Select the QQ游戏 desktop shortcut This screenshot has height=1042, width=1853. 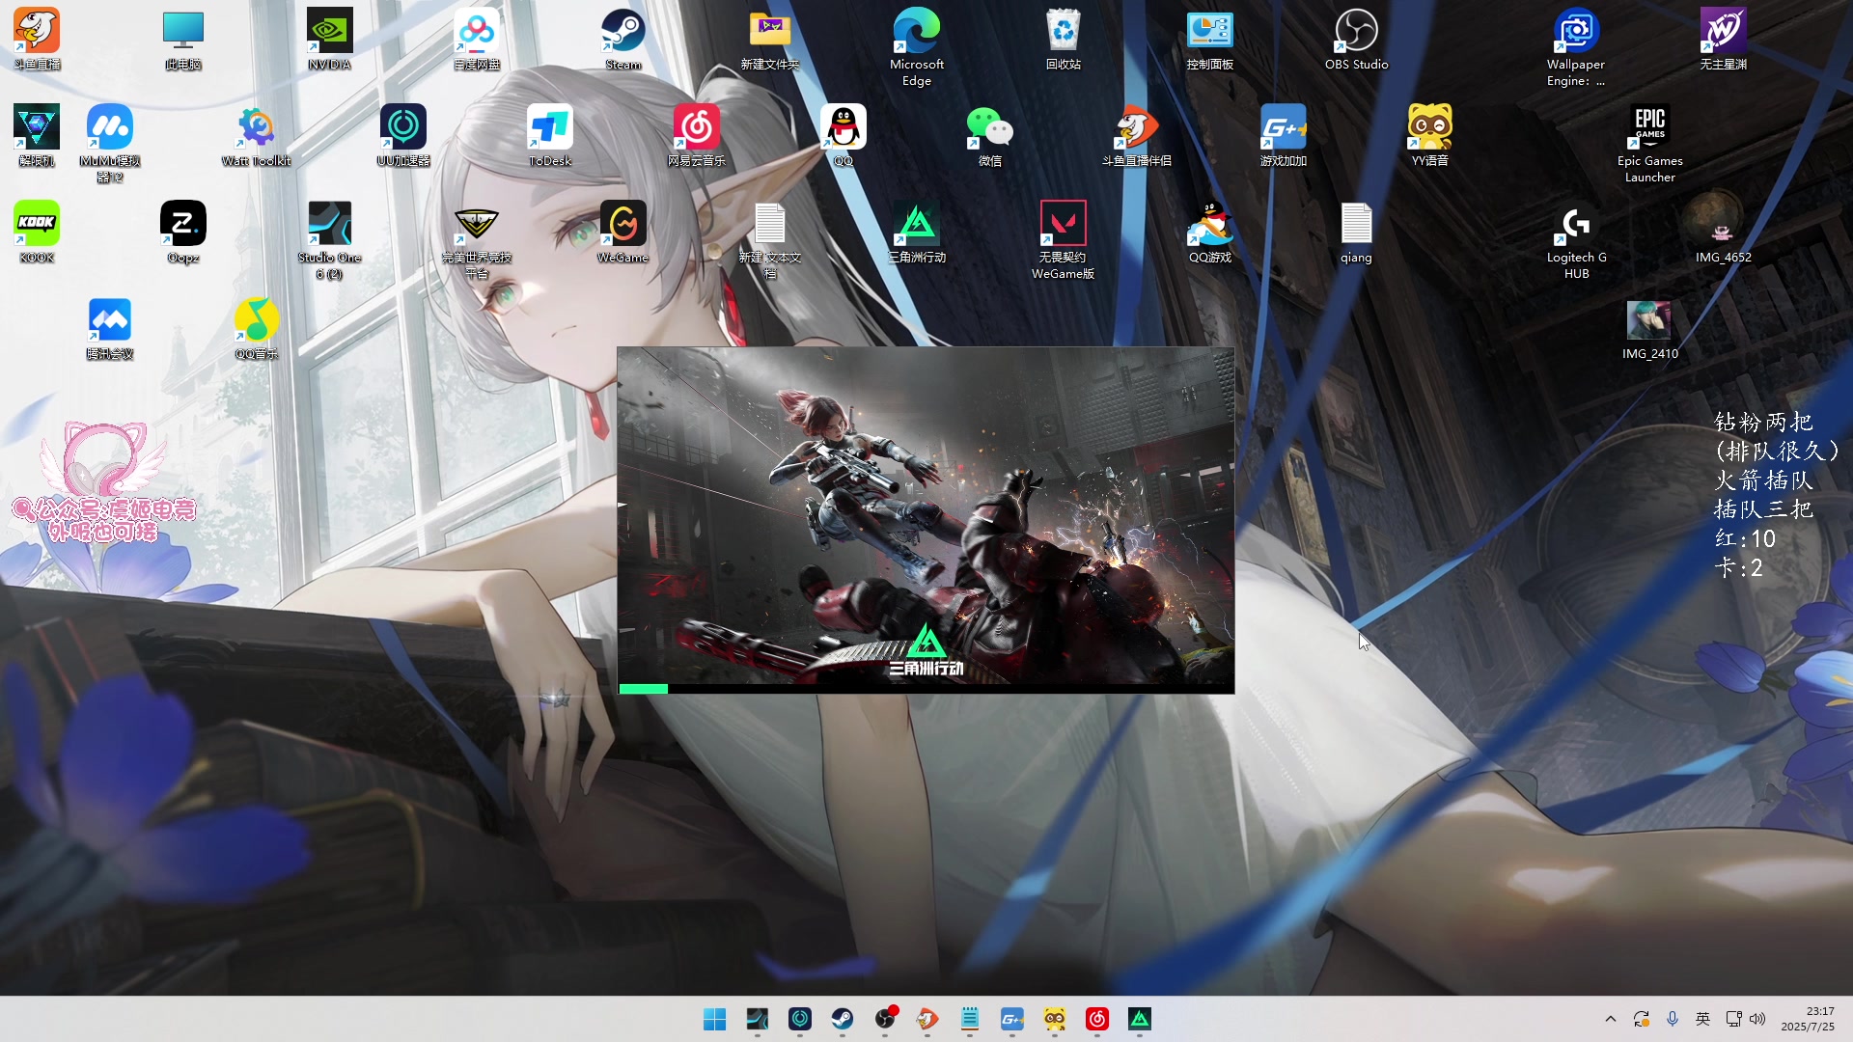click(x=1210, y=233)
